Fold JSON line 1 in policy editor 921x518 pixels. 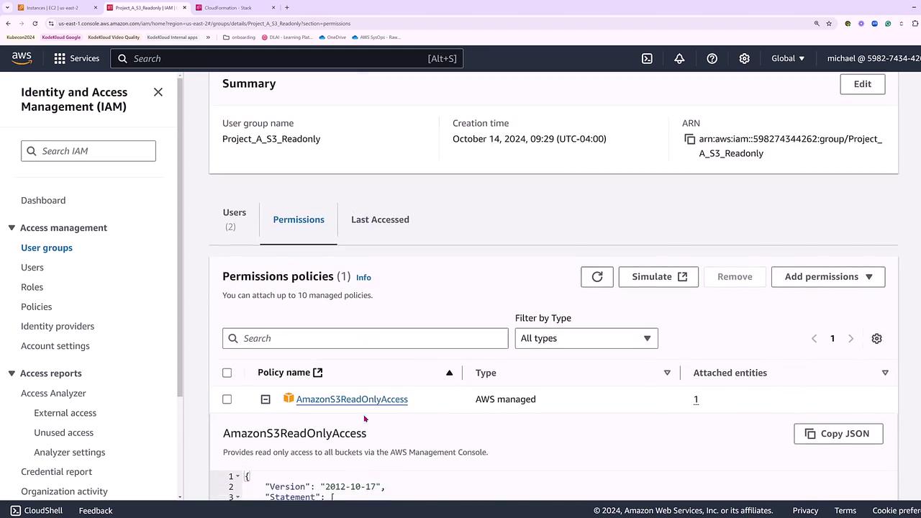(237, 476)
